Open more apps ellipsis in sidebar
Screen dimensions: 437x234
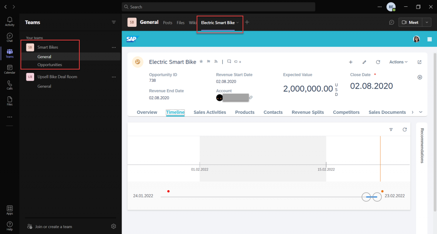(x=10, y=117)
